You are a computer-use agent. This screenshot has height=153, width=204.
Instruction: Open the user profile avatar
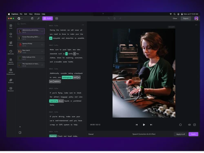(x=196, y=18)
